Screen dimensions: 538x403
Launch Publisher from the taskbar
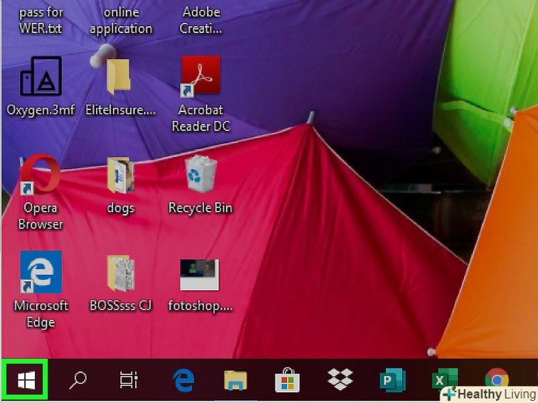[392, 380]
